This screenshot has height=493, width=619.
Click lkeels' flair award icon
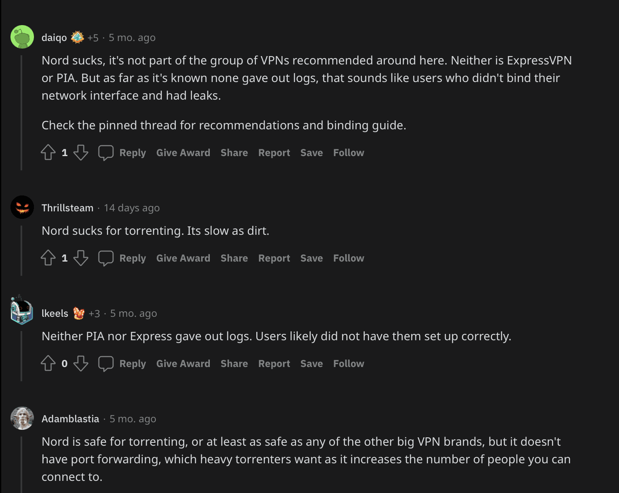point(79,313)
